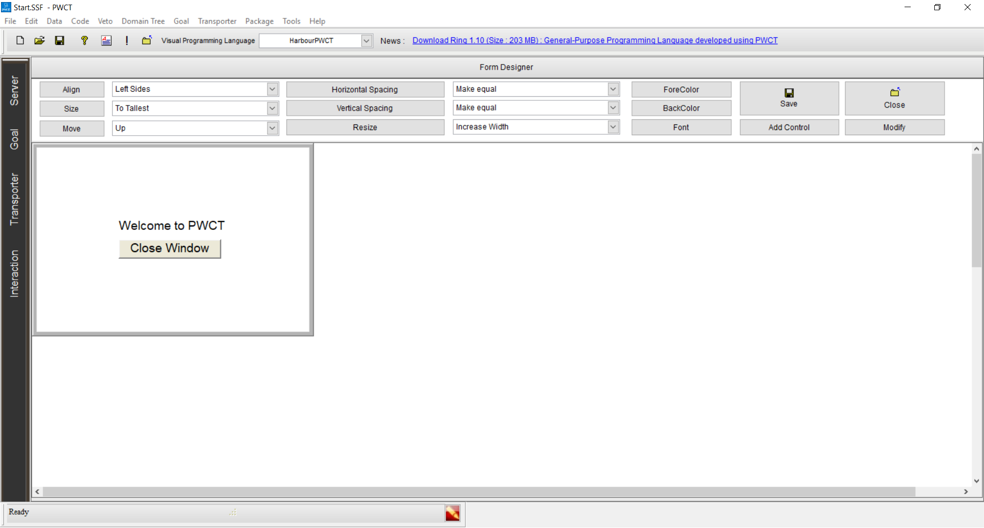
Task: Click the Resize button
Action: tap(365, 128)
